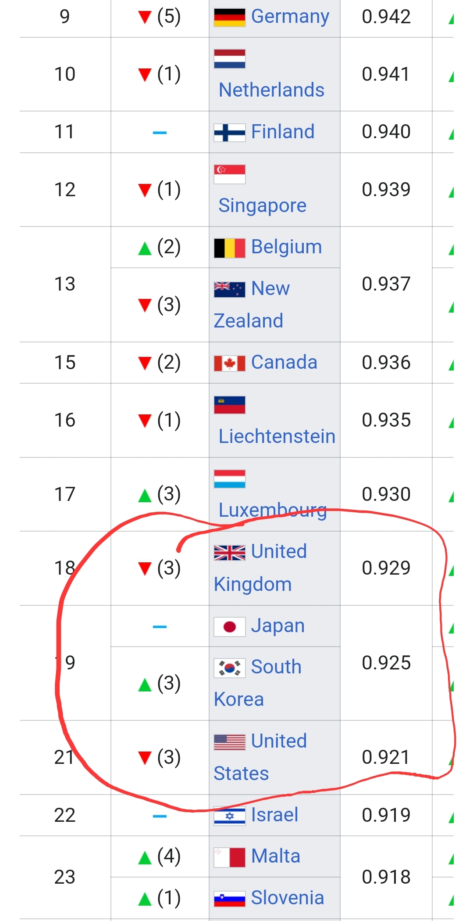Click the Canada flag icon
This screenshot has height=921, width=473.
point(229,363)
